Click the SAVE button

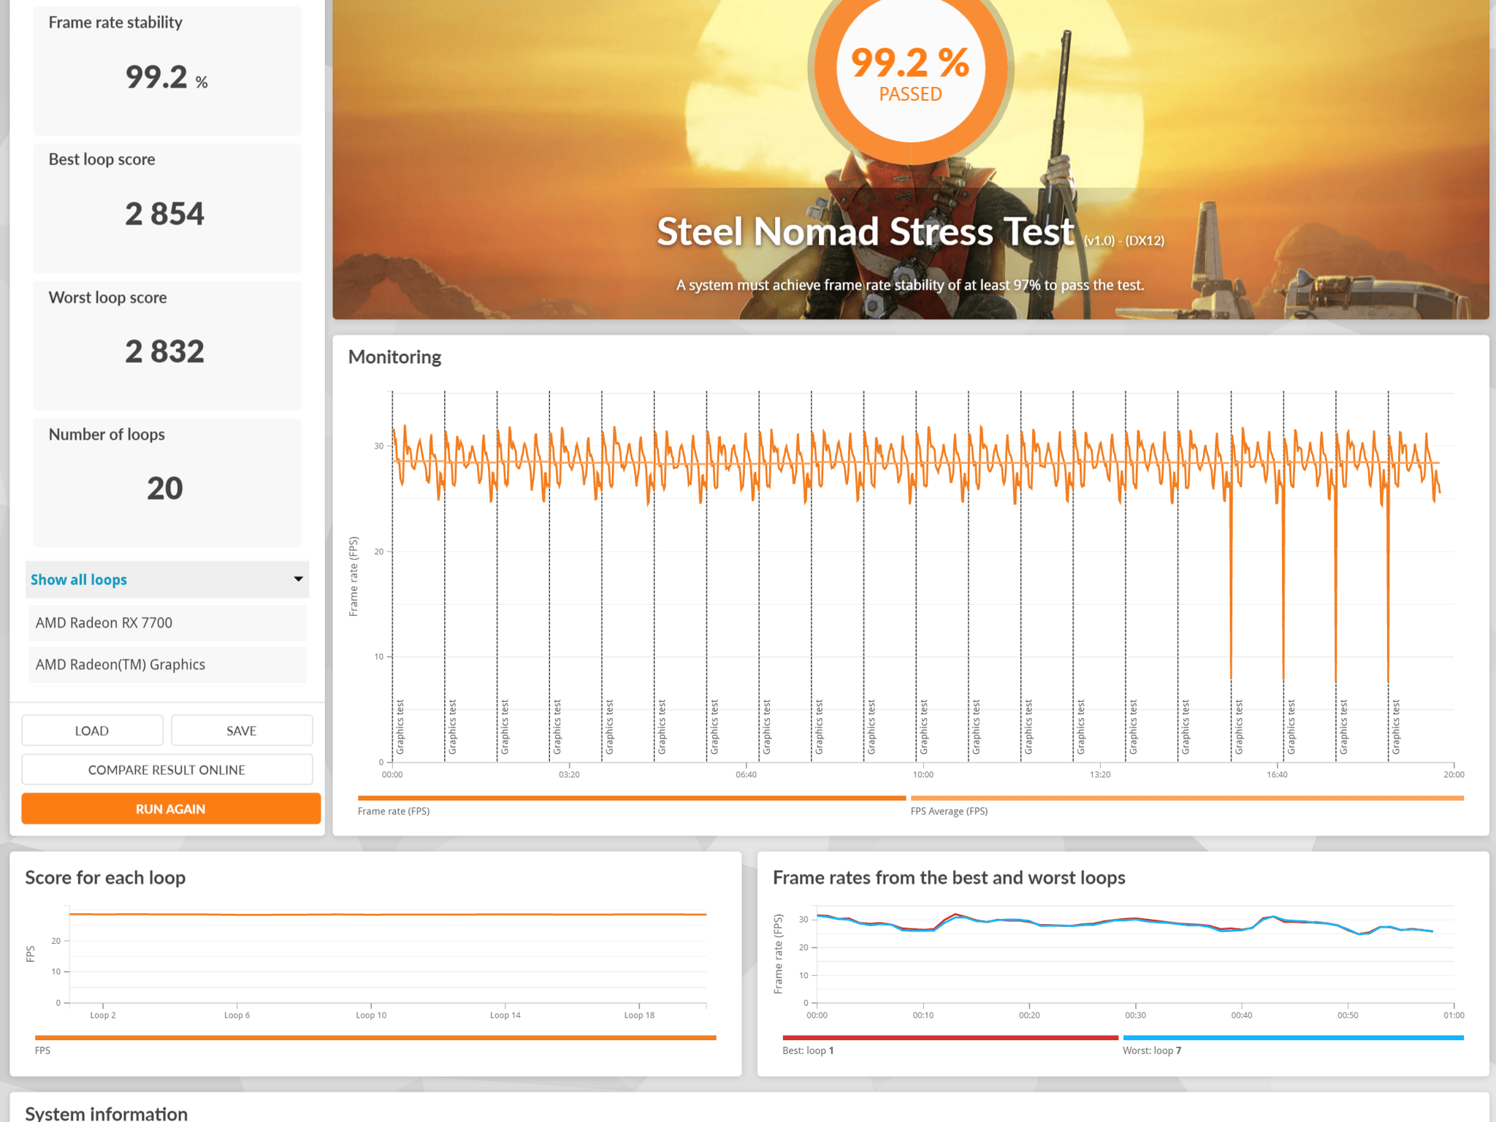click(x=242, y=730)
